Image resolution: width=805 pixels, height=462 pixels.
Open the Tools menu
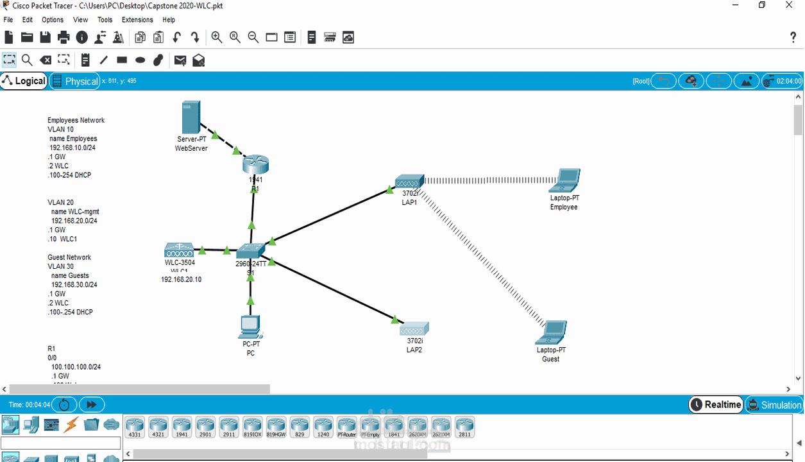tap(105, 20)
